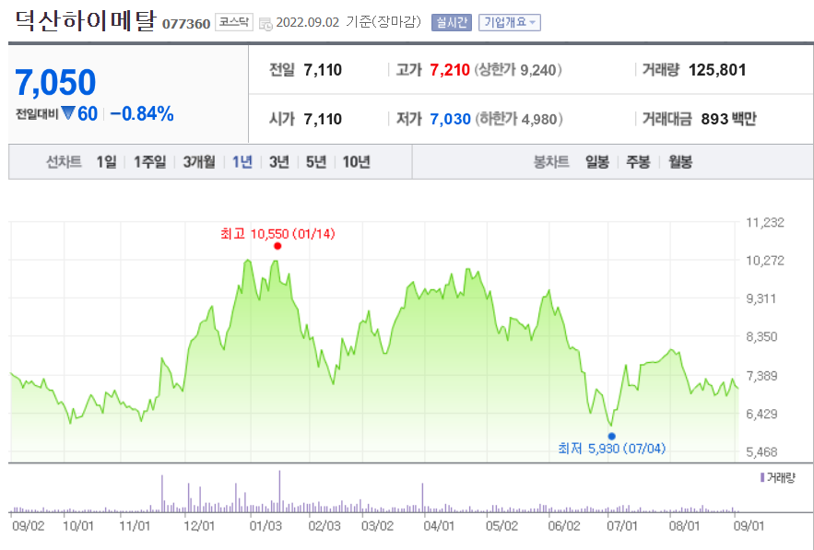
Task: Select the 3년 line chart tab
Action: tap(278, 162)
